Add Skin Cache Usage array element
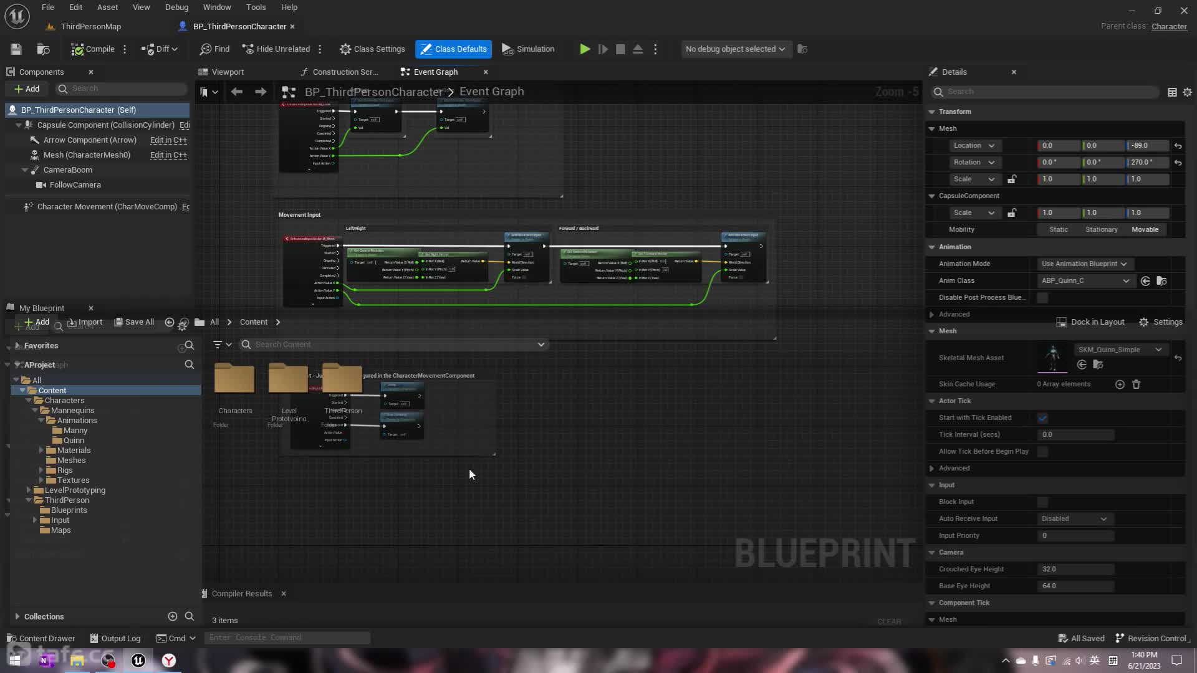 click(1120, 384)
